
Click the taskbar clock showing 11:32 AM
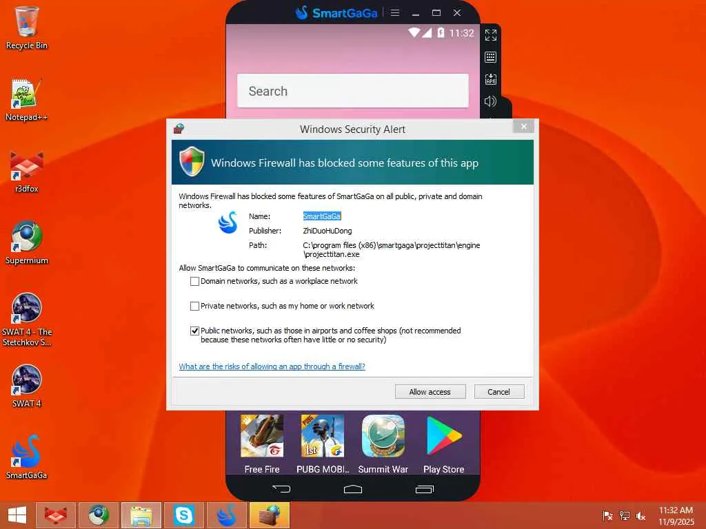pos(676,515)
